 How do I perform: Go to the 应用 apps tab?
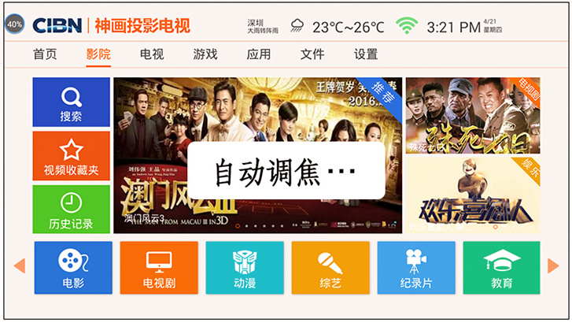(259, 54)
